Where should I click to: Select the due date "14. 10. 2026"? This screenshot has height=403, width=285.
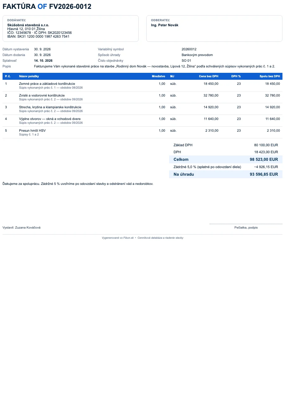coord(43,61)
